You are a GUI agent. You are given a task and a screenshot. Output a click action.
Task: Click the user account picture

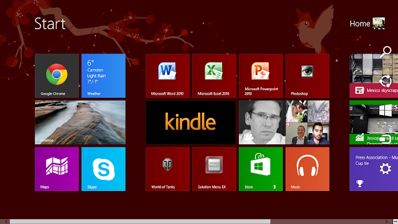click(x=379, y=24)
